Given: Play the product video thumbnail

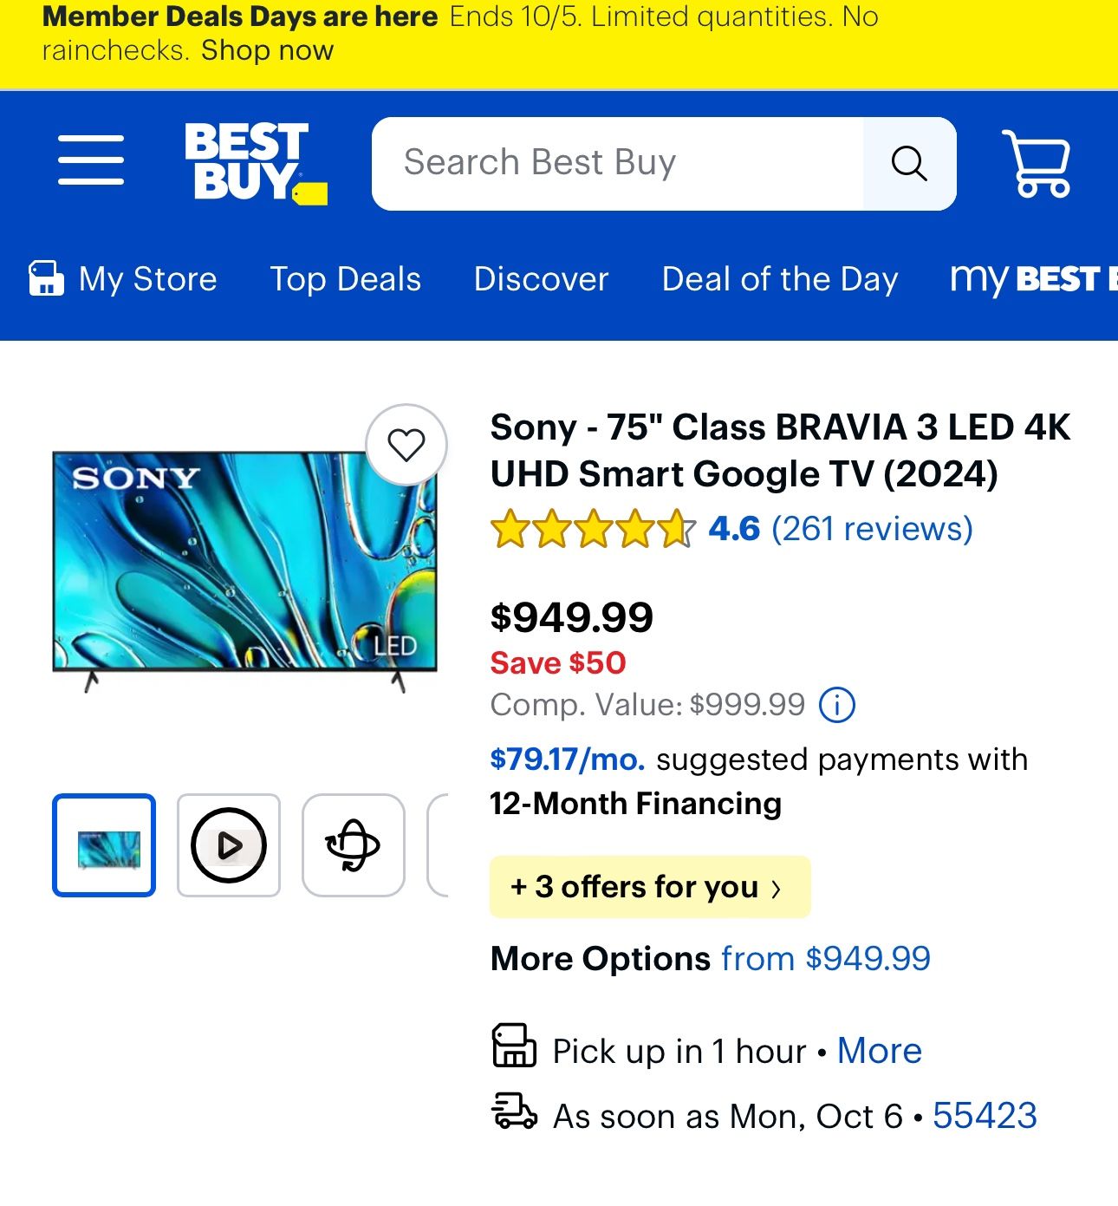Looking at the screenshot, I should pos(229,845).
